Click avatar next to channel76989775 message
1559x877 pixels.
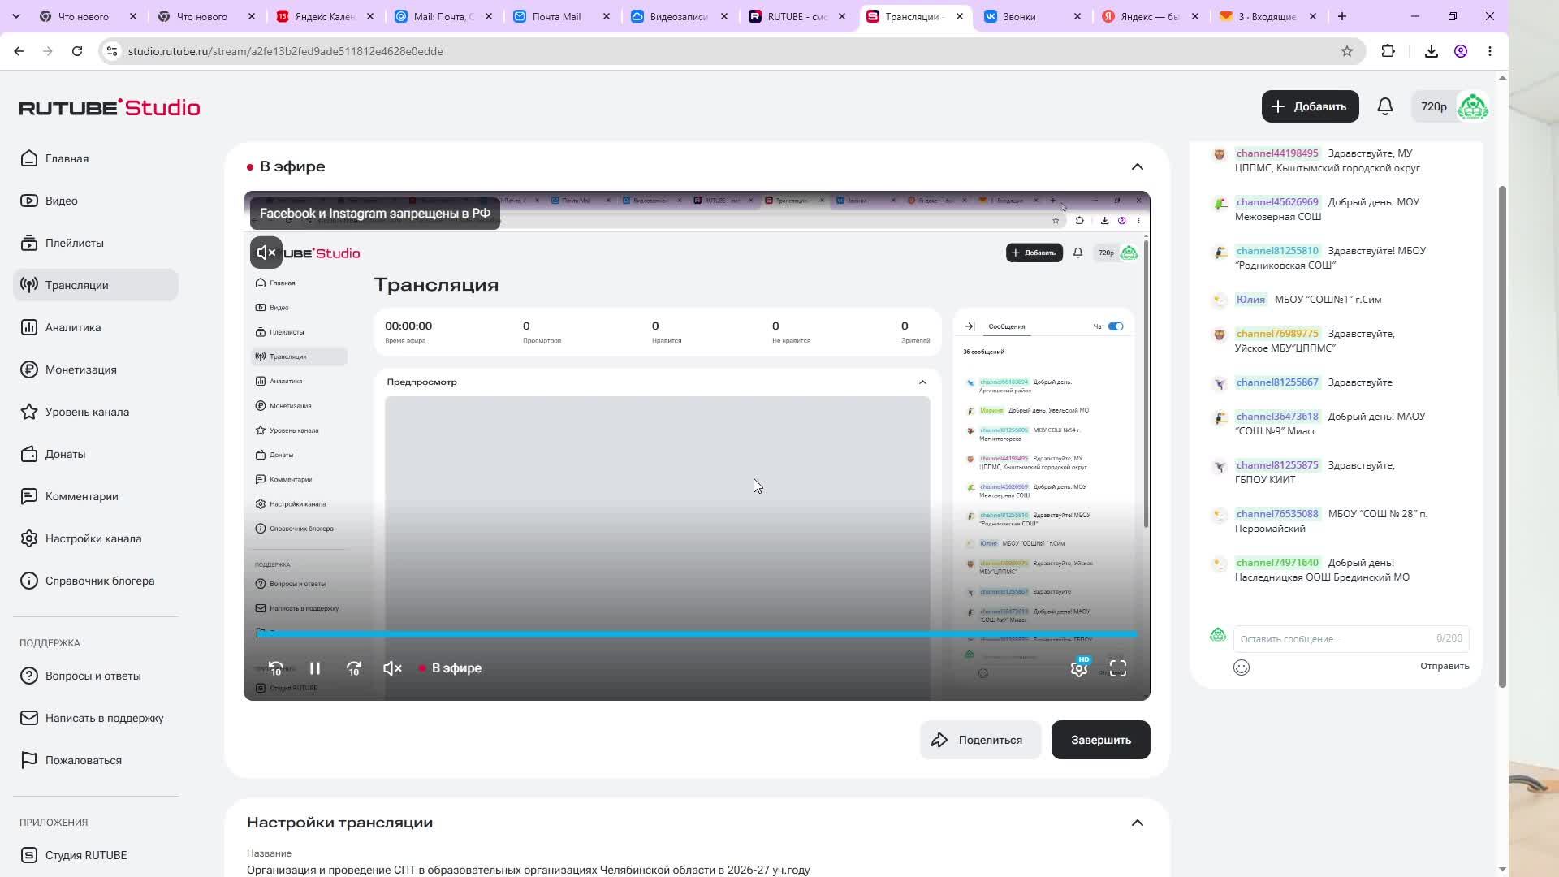[x=1220, y=335]
